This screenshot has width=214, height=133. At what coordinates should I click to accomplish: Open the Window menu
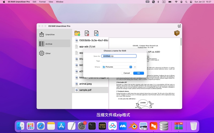click(x=60, y=2)
